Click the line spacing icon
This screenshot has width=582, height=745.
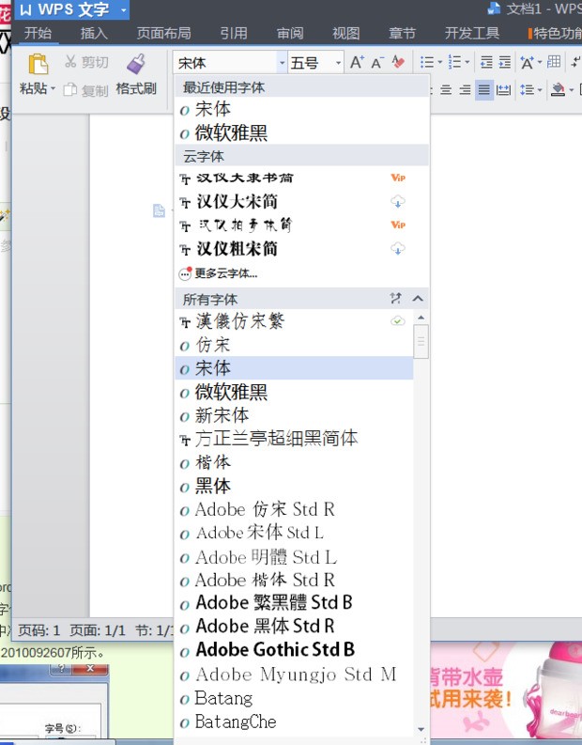[x=528, y=90]
